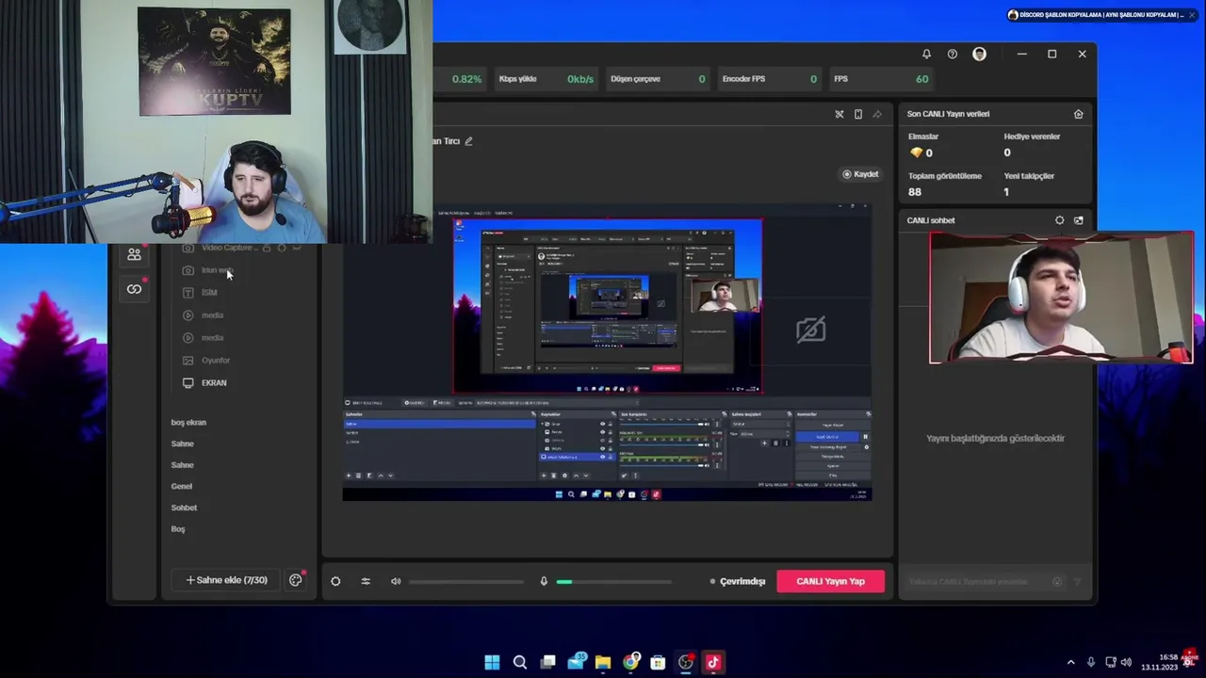Select the EKRAN source
1206x678 pixels.
214,383
